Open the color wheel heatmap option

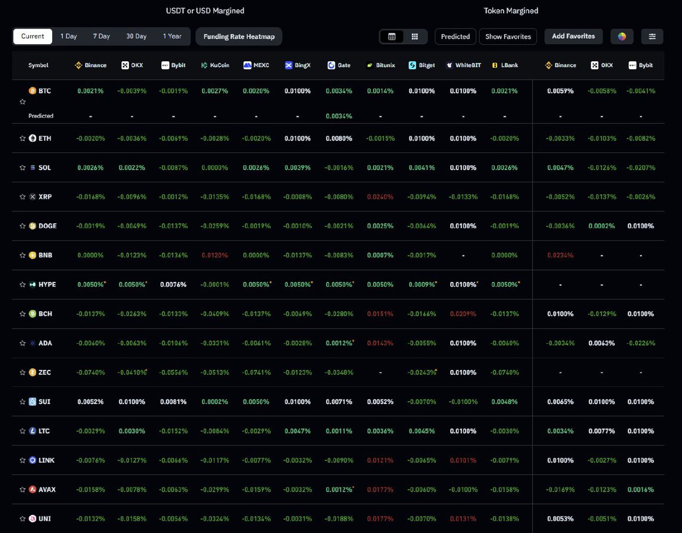tap(622, 36)
